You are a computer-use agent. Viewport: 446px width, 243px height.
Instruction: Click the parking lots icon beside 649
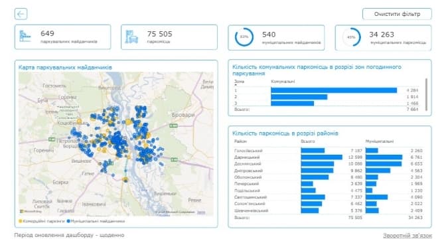[25, 36]
